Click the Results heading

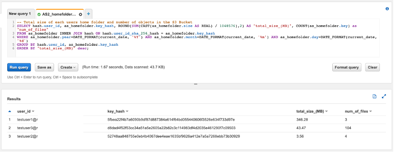click(14, 99)
